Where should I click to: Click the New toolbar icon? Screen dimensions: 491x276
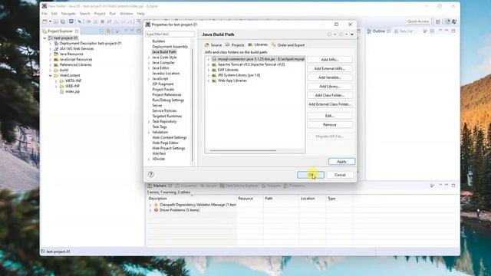[44, 21]
